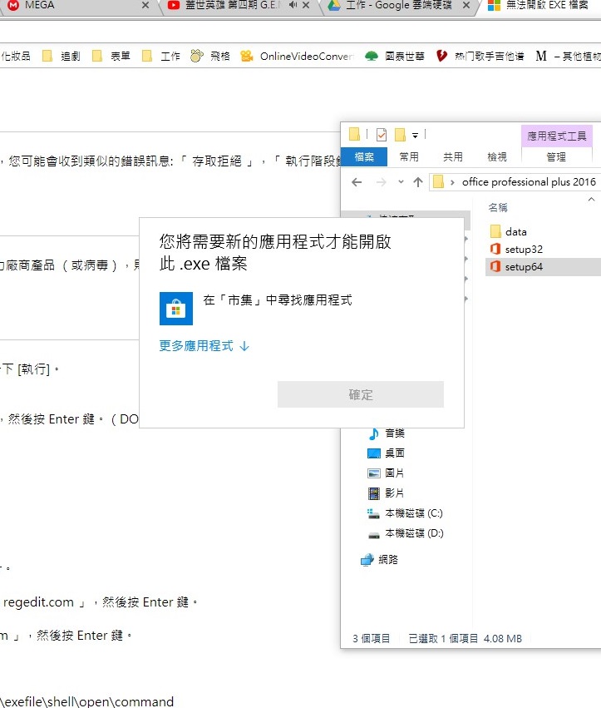Close the Google Drive browser tab
Viewport: 601px width, 708px height.
466,6
